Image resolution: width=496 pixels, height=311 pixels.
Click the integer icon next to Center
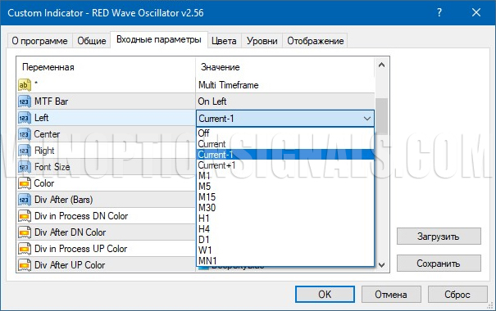[x=25, y=134]
